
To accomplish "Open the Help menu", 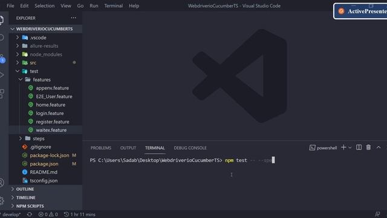I will [x=134, y=5].
